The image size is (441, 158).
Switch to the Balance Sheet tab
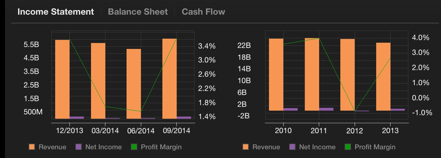[138, 12]
